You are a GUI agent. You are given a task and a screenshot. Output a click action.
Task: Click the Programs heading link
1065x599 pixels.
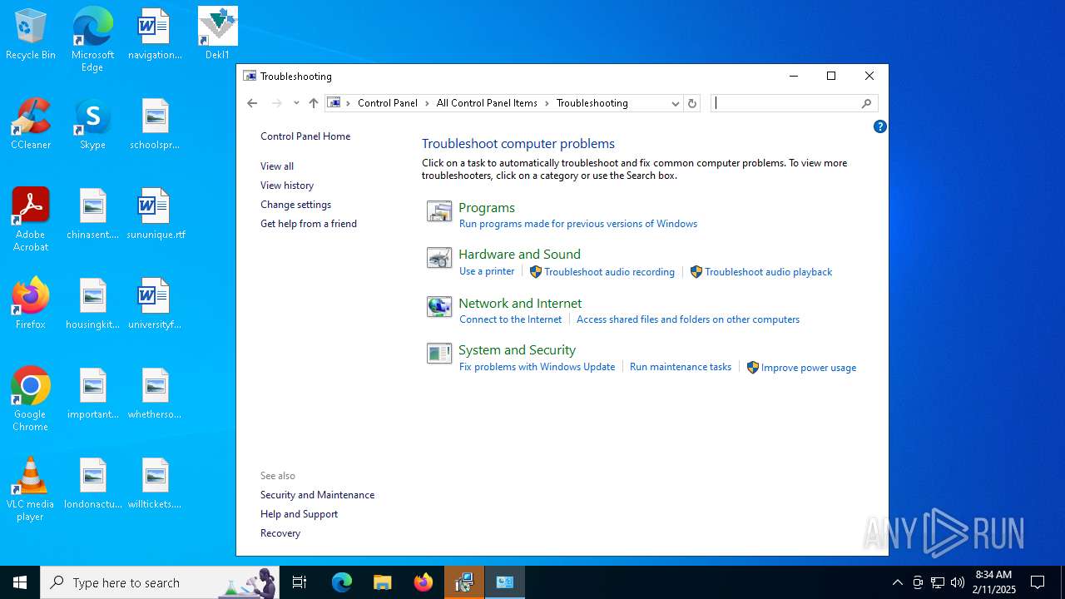(487, 208)
